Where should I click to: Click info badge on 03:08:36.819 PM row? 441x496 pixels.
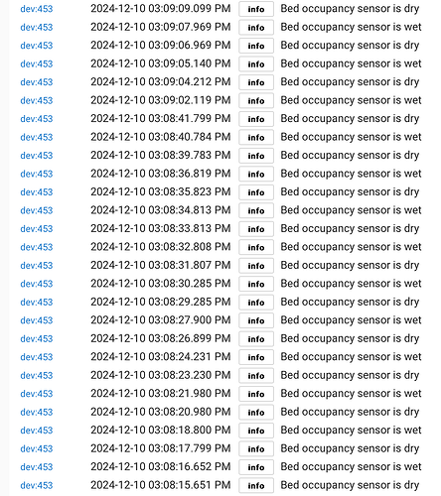click(256, 174)
